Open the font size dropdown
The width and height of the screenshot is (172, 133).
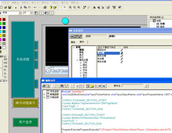(31, 13)
